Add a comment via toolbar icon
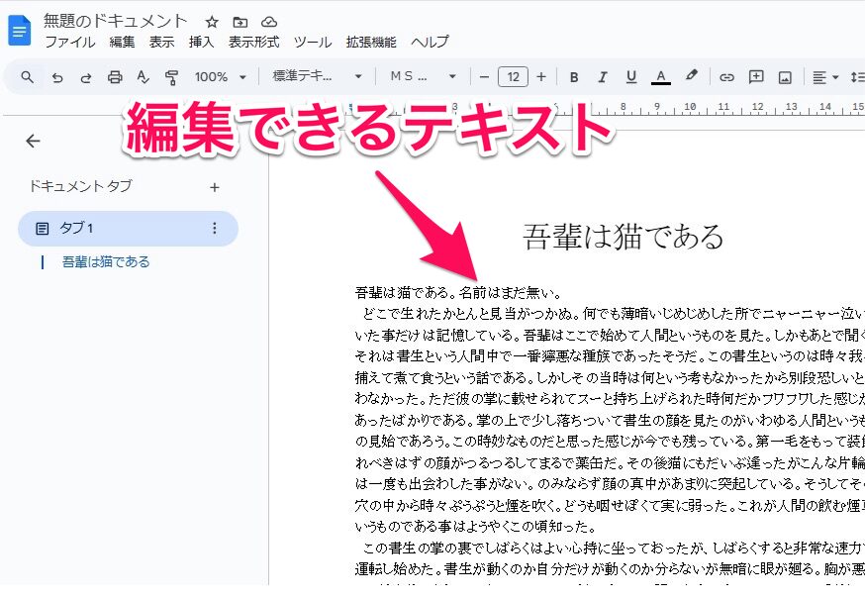This screenshot has height=599, width=865. [756, 77]
